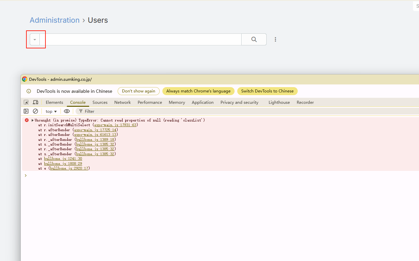Show the console sidebar panel icon
419x261 pixels.
[26, 111]
